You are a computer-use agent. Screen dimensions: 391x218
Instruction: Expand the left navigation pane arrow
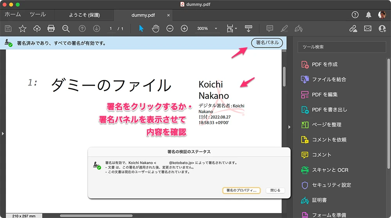click(2, 133)
